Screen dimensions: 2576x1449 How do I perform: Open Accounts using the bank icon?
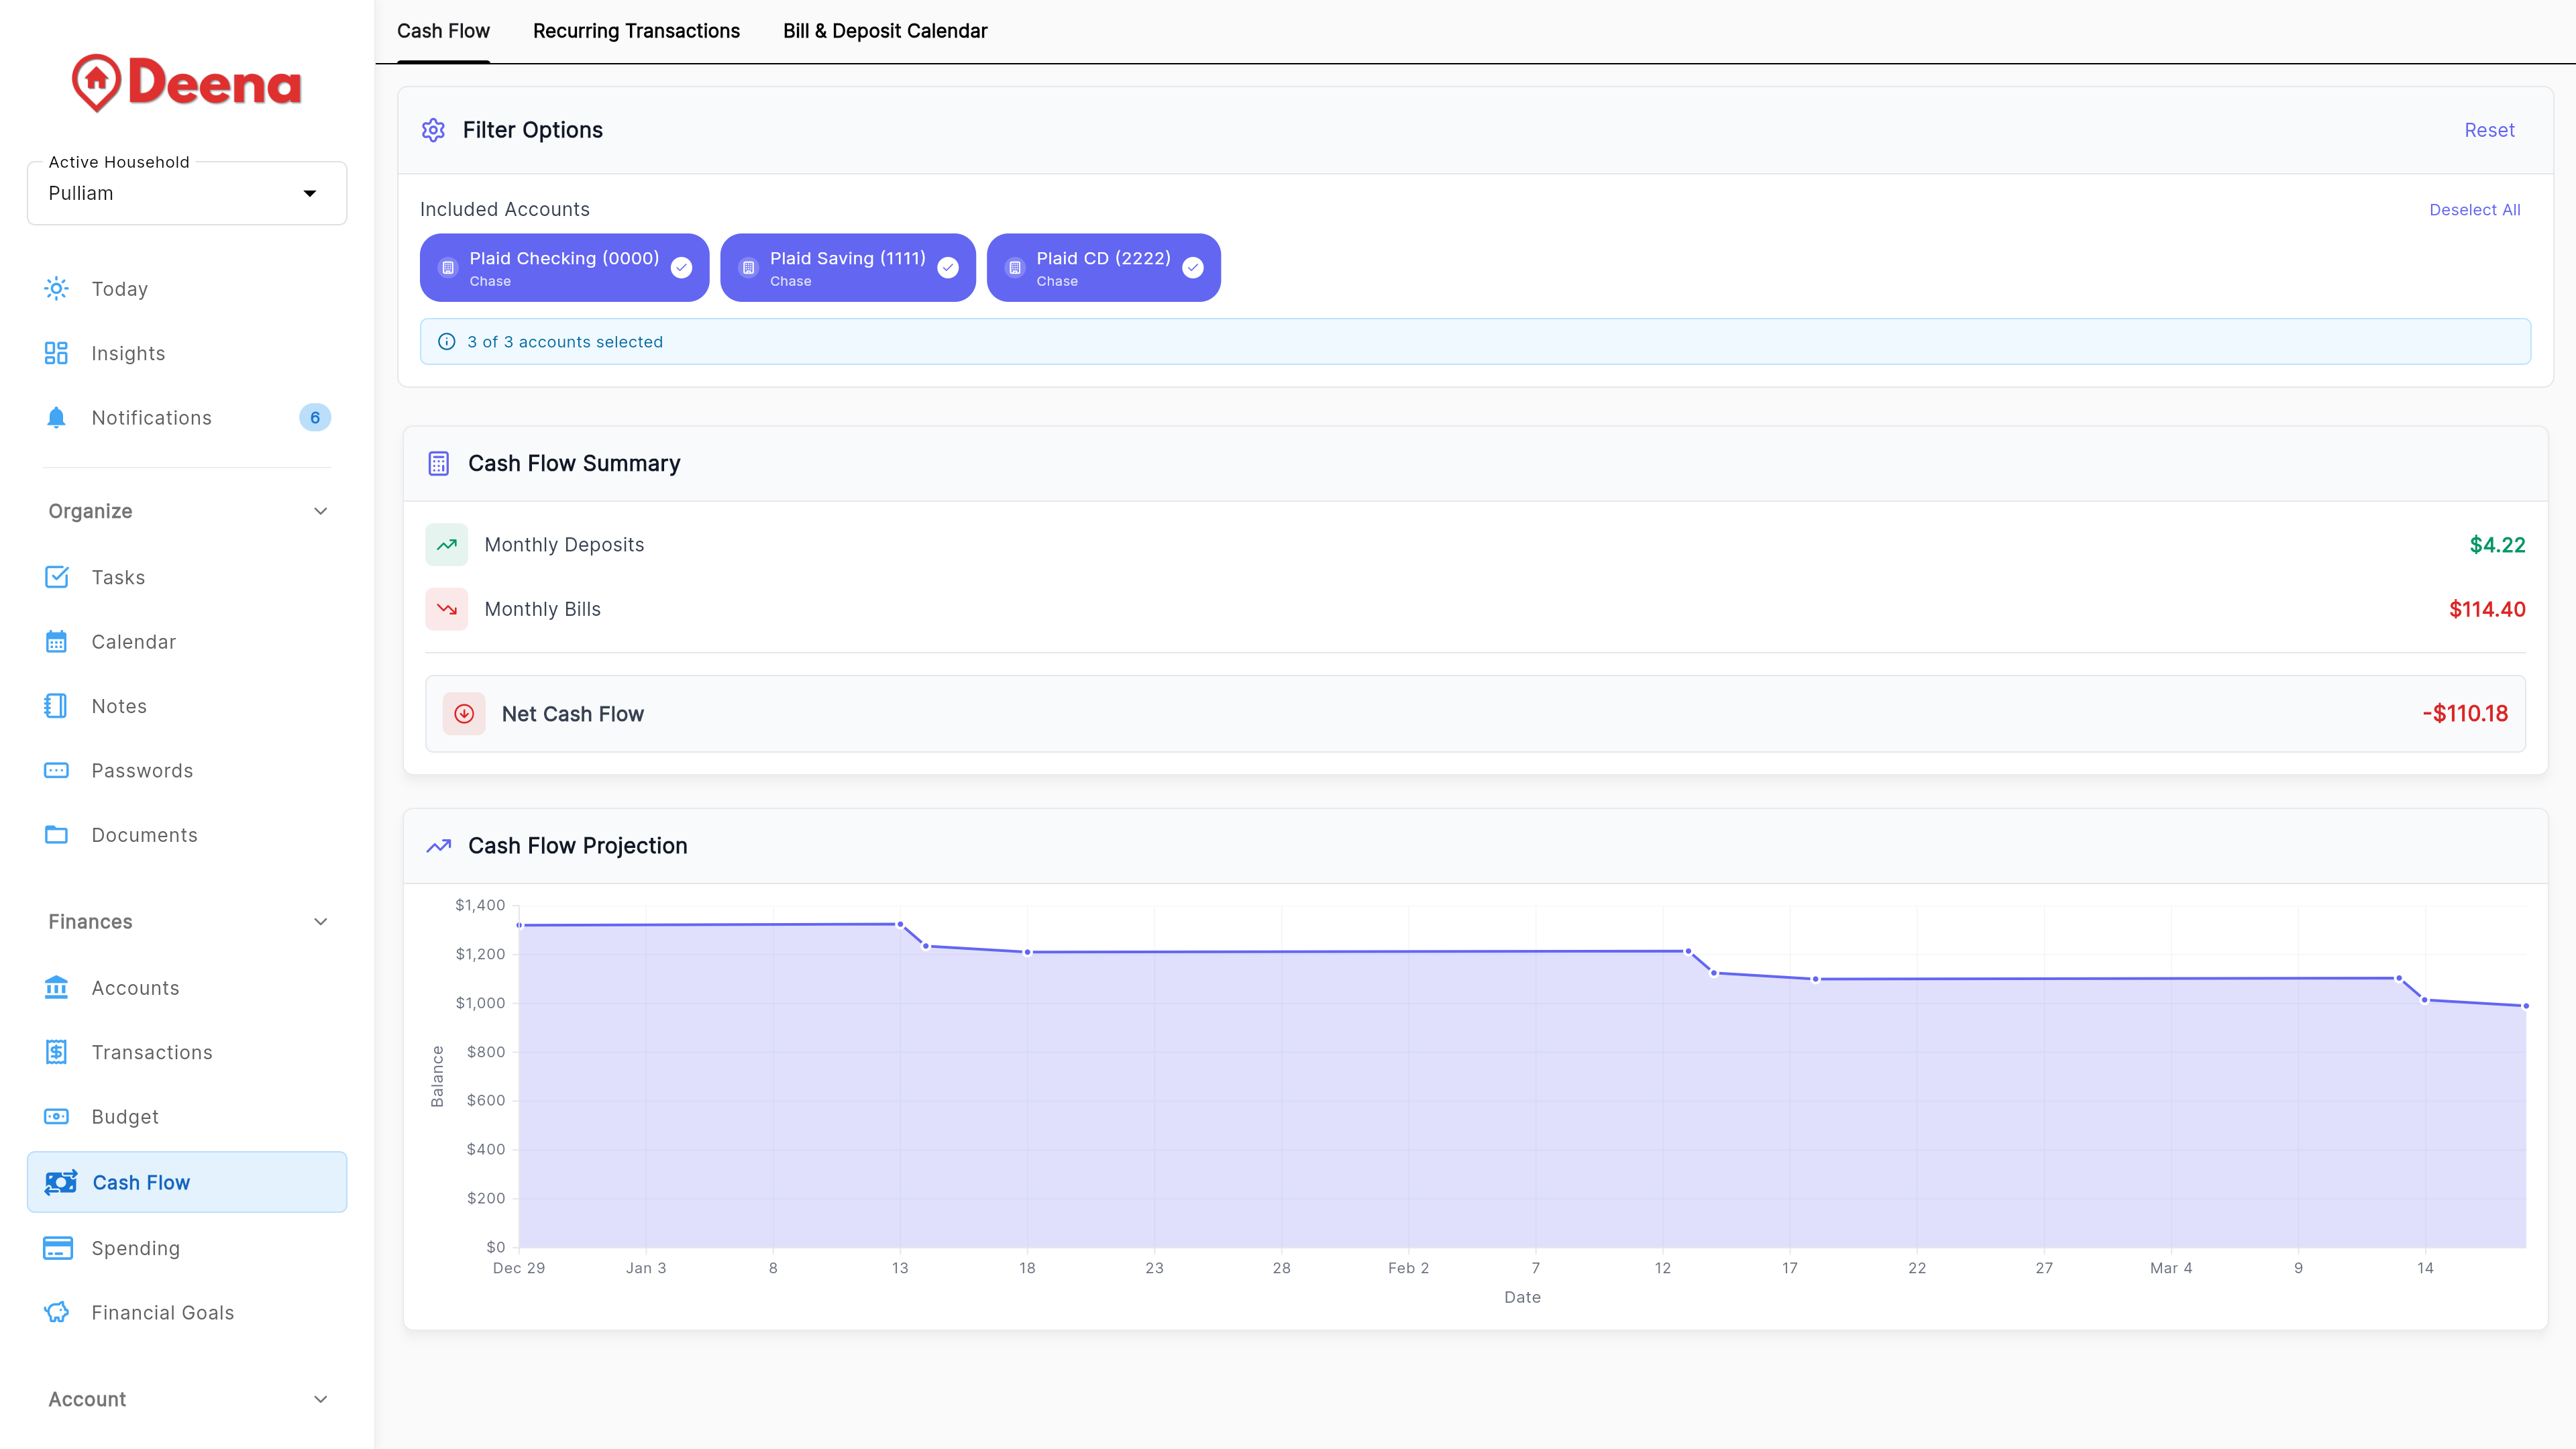pyautogui.click(x=57, y=987)
